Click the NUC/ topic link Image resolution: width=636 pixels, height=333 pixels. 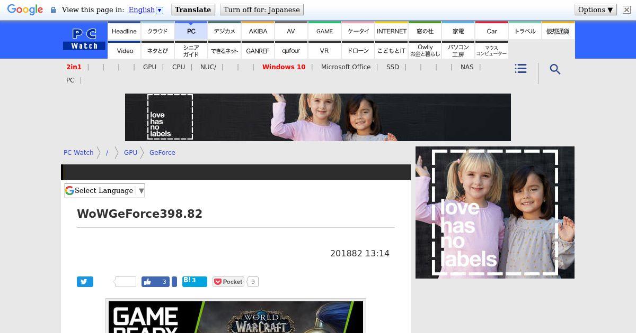tap(208, 67)
